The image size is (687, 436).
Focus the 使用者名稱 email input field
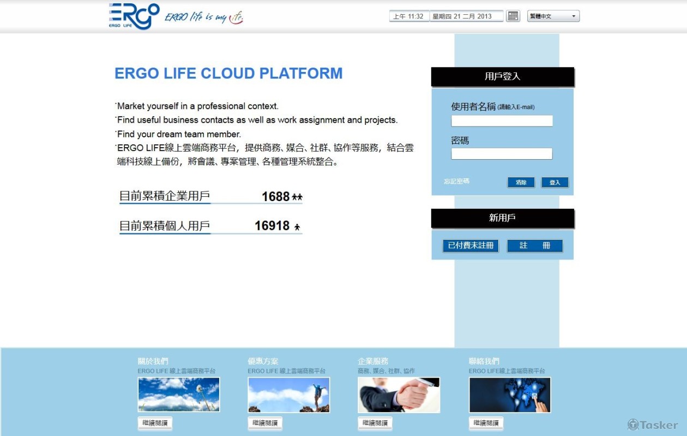502,121
